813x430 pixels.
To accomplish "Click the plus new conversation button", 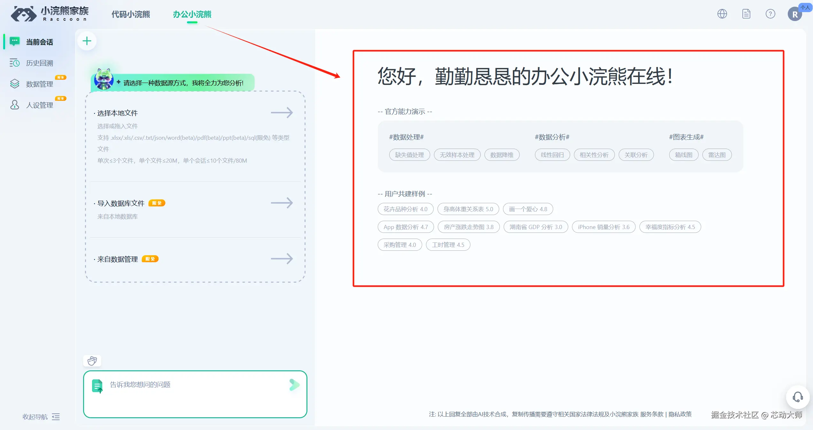I will click(x=87, y=41).
